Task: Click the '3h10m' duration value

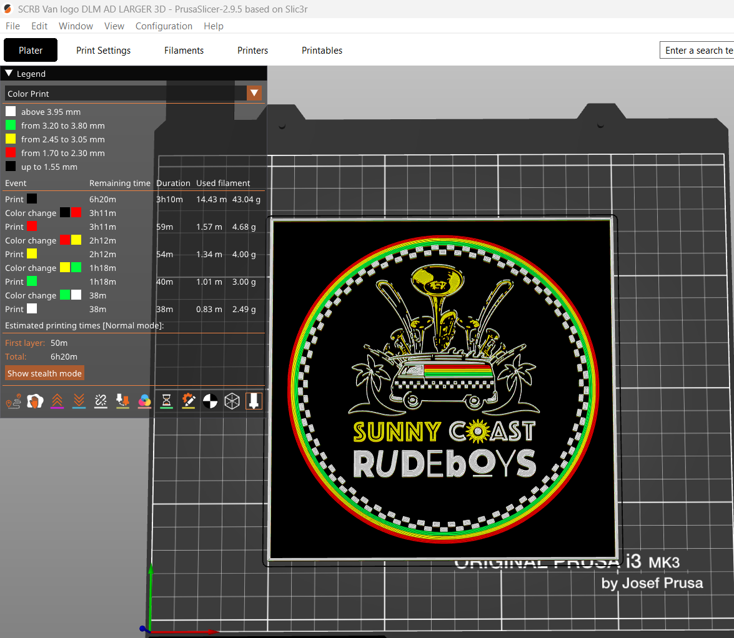Action: 169,199
